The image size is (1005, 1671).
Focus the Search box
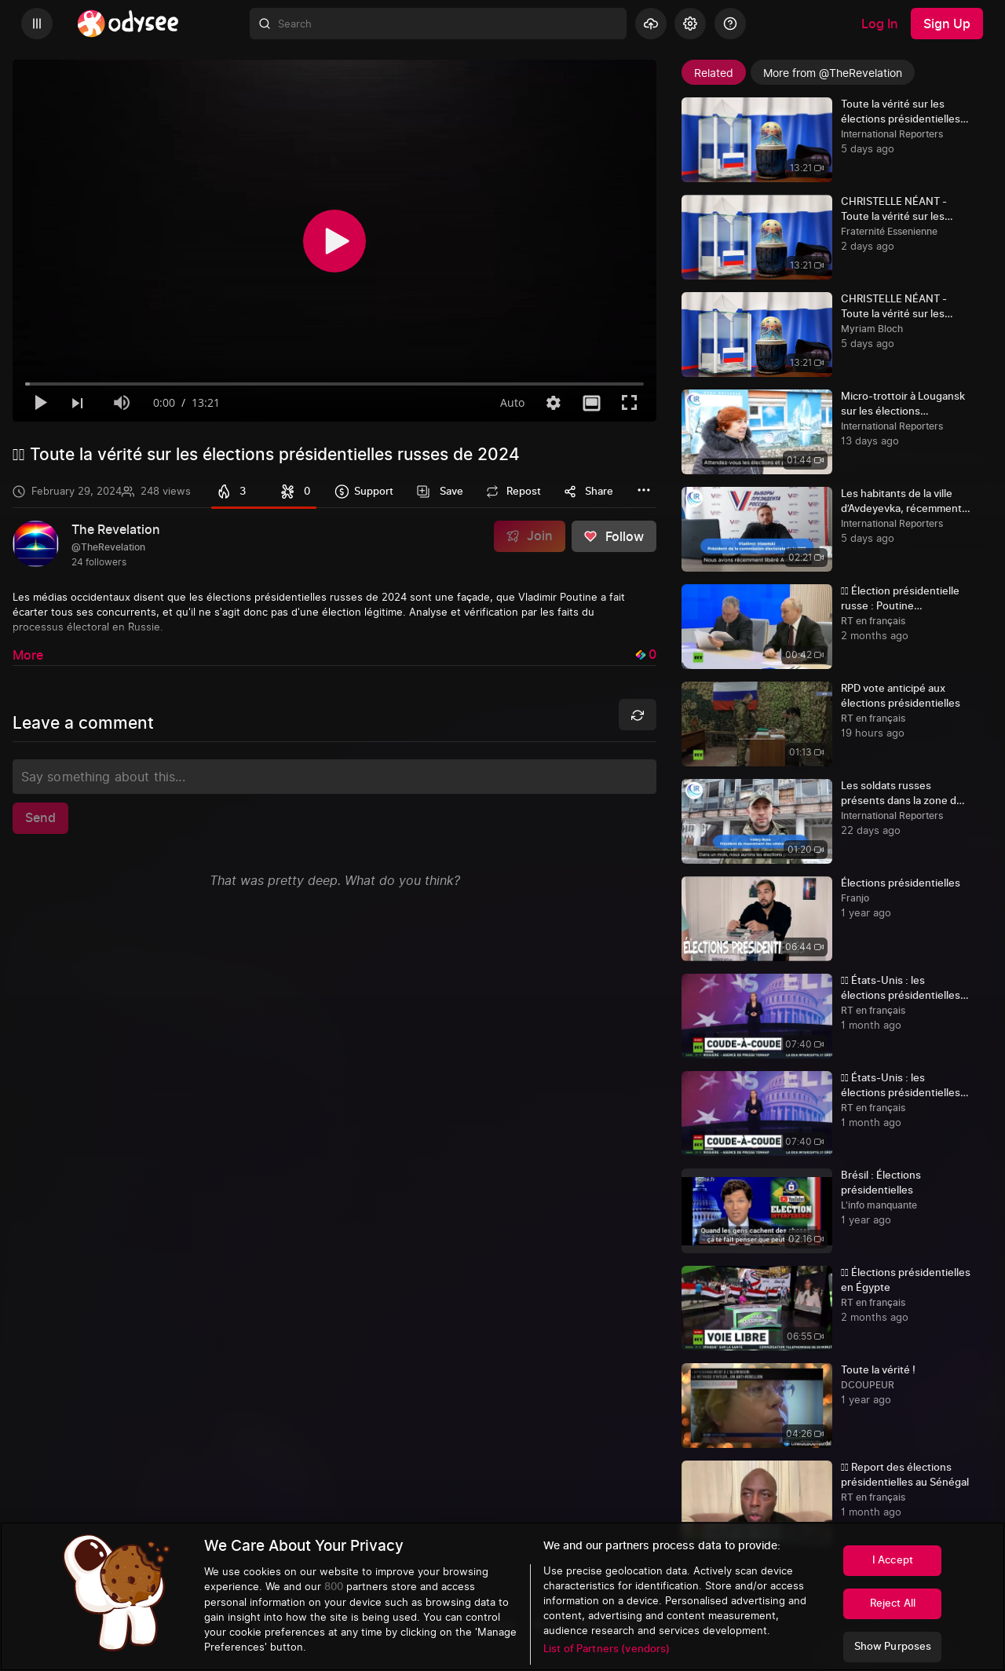point(438,24)
